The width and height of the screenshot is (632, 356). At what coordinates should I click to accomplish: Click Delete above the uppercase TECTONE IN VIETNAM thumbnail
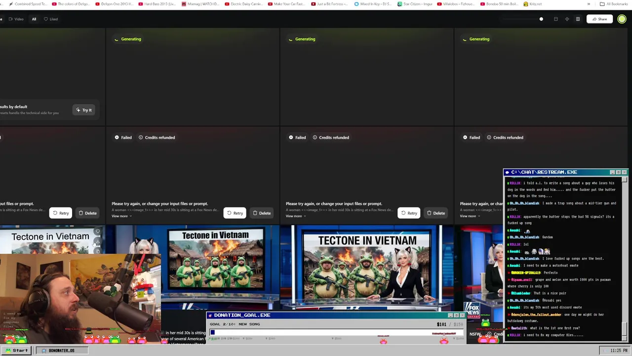pyautogui.click(x=436, y=213)
